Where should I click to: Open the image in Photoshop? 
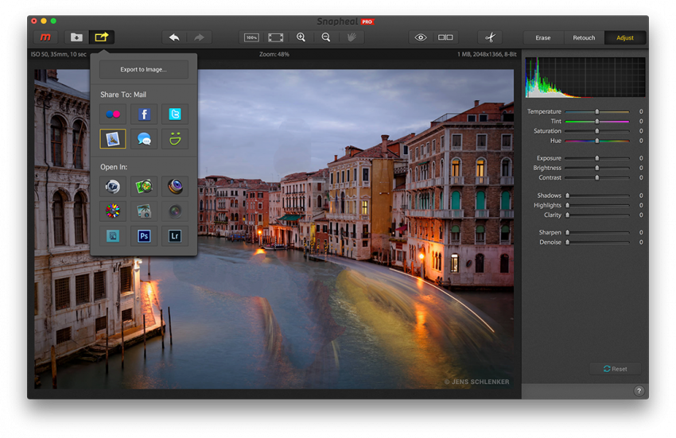[144, 235]
